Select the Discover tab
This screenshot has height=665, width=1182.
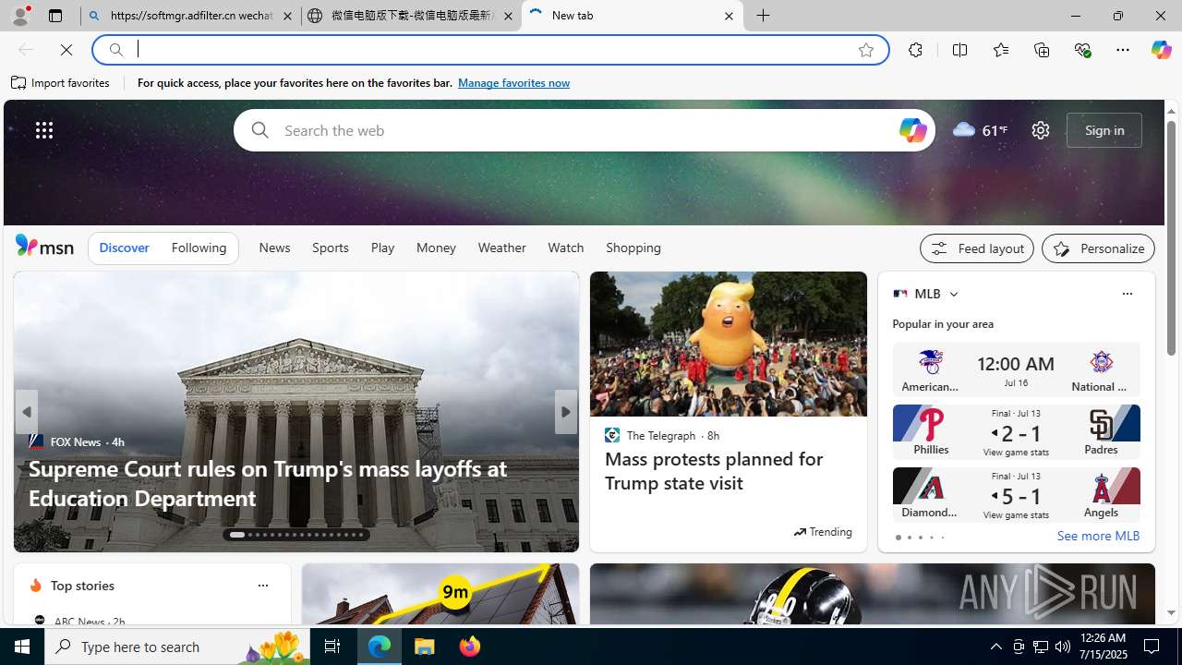[x=124, y=248]
